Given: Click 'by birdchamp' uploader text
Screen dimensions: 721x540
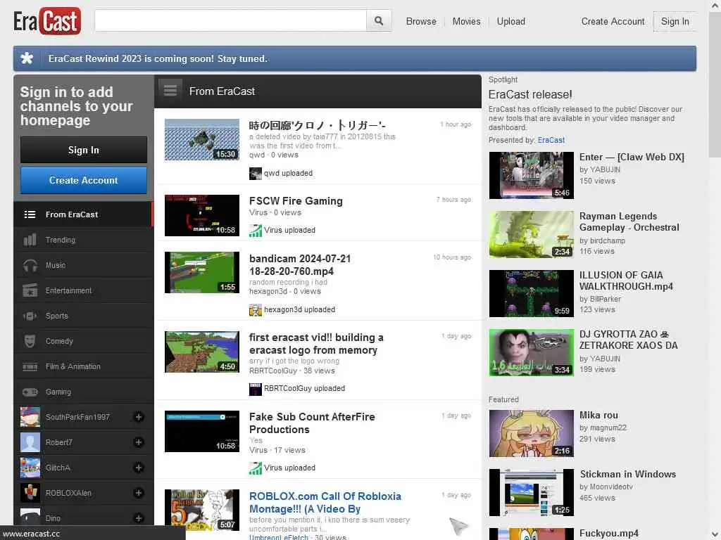Looking at the screenshot, I should click(x=602, y=240).
